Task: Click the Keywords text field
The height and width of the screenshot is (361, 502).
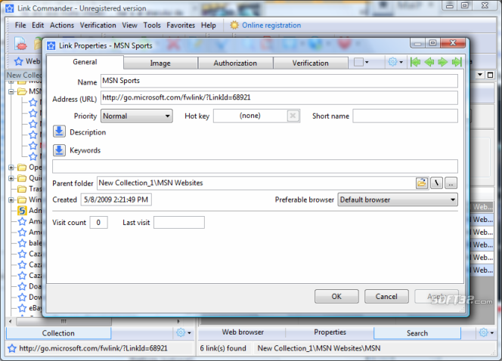Action: [256, 167]
